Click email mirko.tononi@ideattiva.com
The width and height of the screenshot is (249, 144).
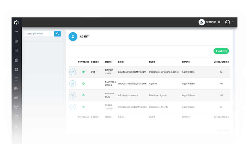point(133,107)
